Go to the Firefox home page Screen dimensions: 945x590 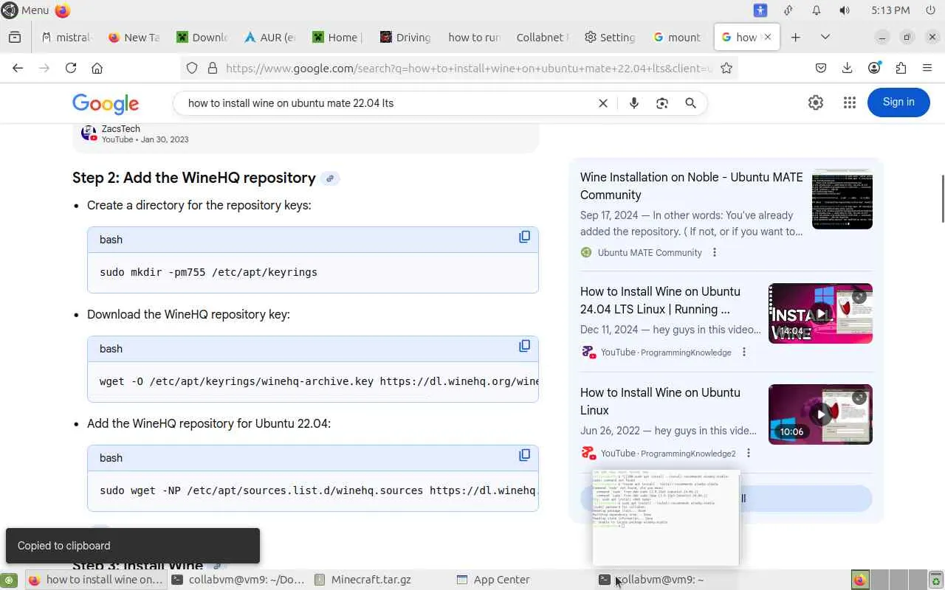pyautogui.click(x=97, y=68)
